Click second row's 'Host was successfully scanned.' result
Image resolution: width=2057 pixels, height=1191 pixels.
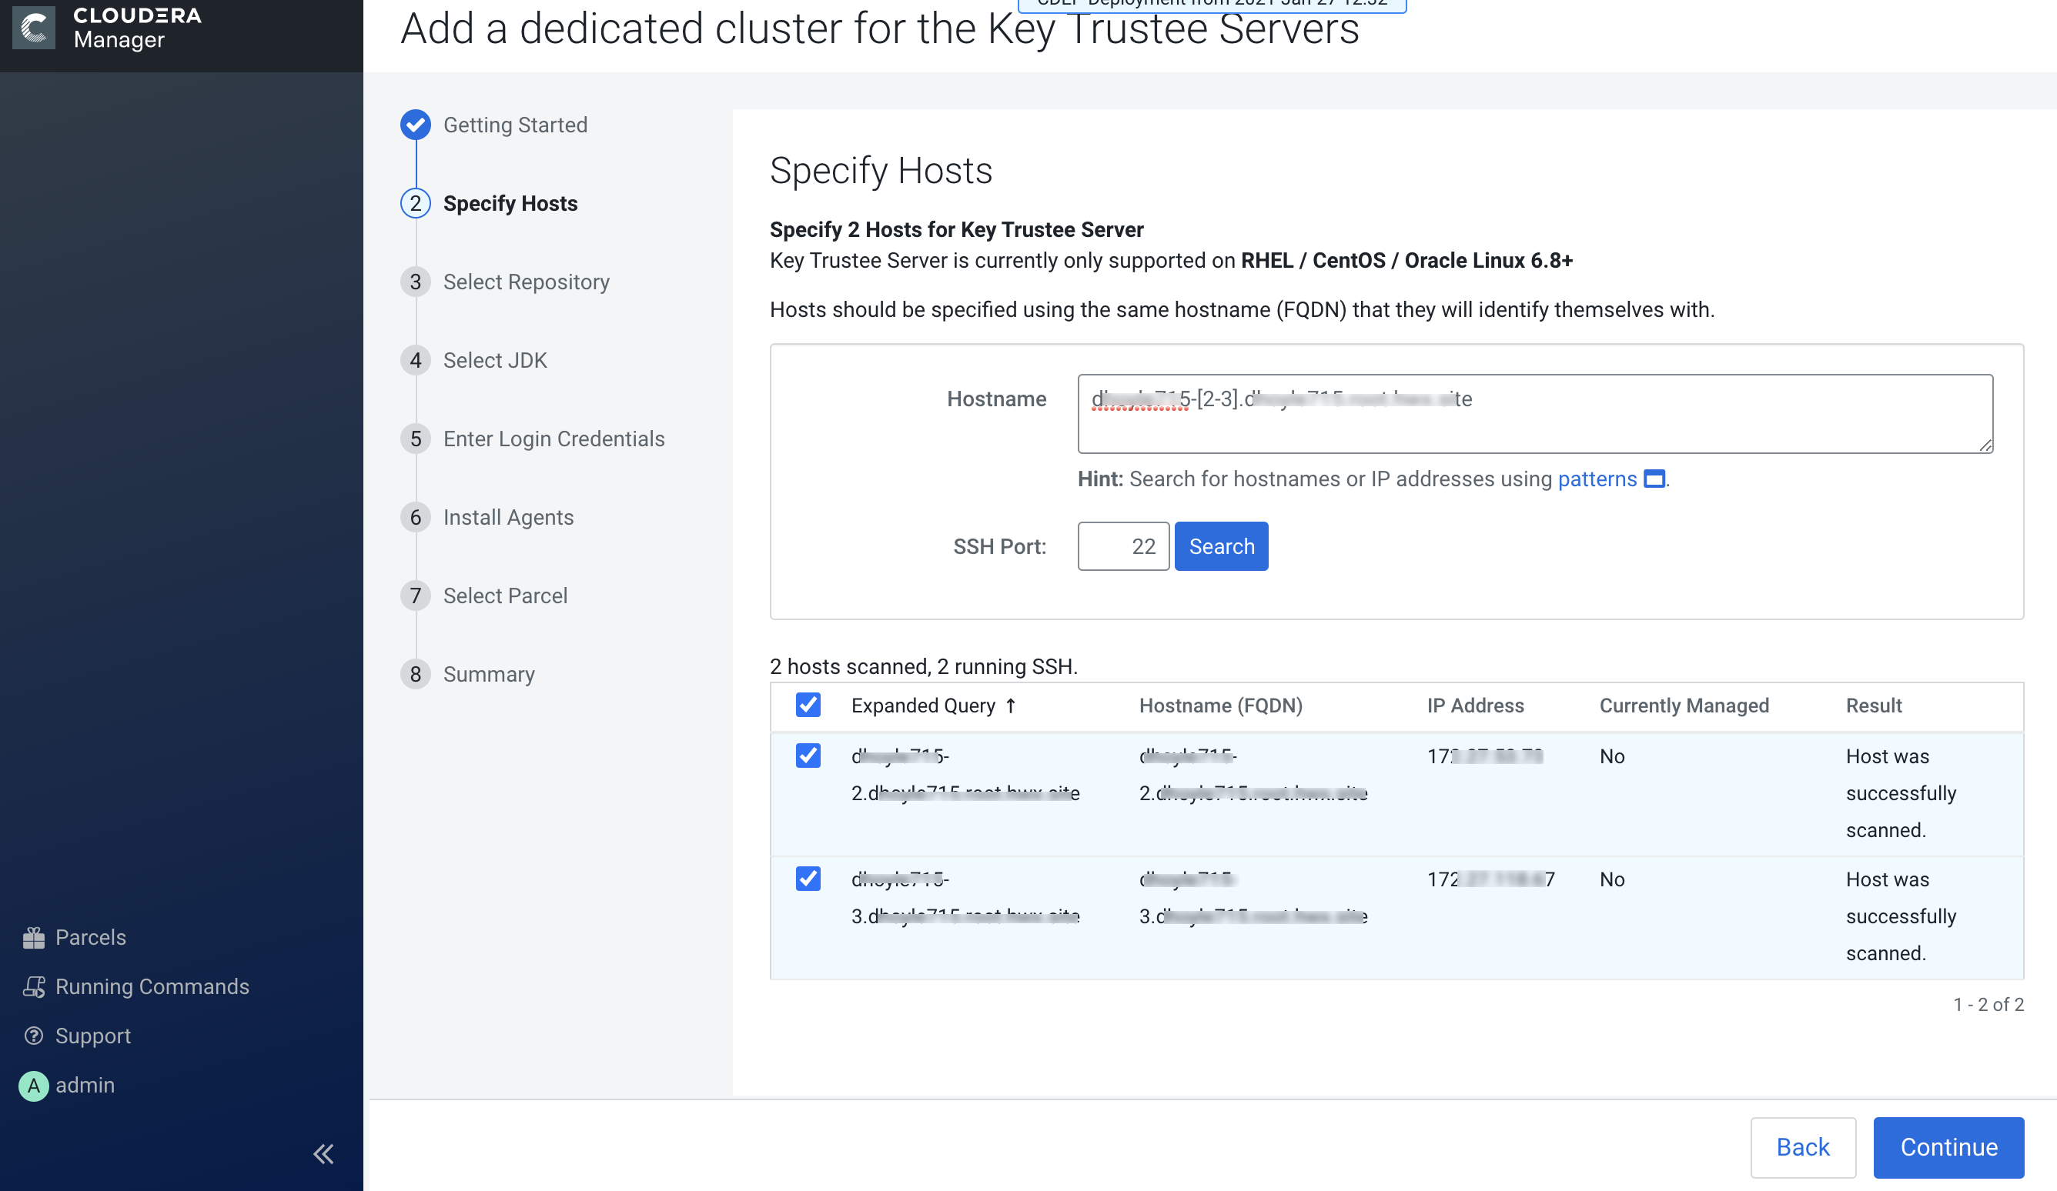[1901, 916]
